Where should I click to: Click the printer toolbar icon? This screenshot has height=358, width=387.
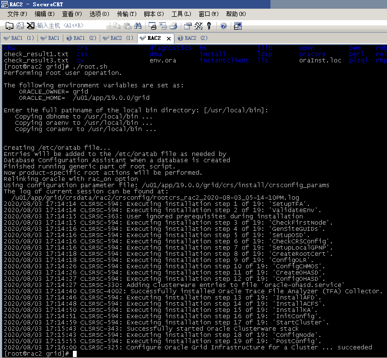(174, 26)
